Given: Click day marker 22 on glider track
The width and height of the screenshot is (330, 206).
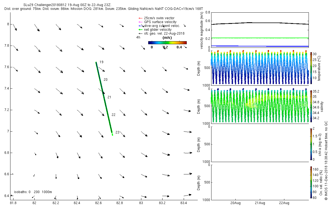Looking at the screenshot, I should click(x=113, y=115).
